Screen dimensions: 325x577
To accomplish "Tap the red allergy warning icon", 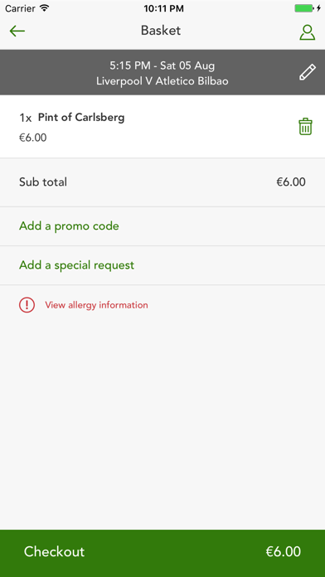I will (27, 305).
